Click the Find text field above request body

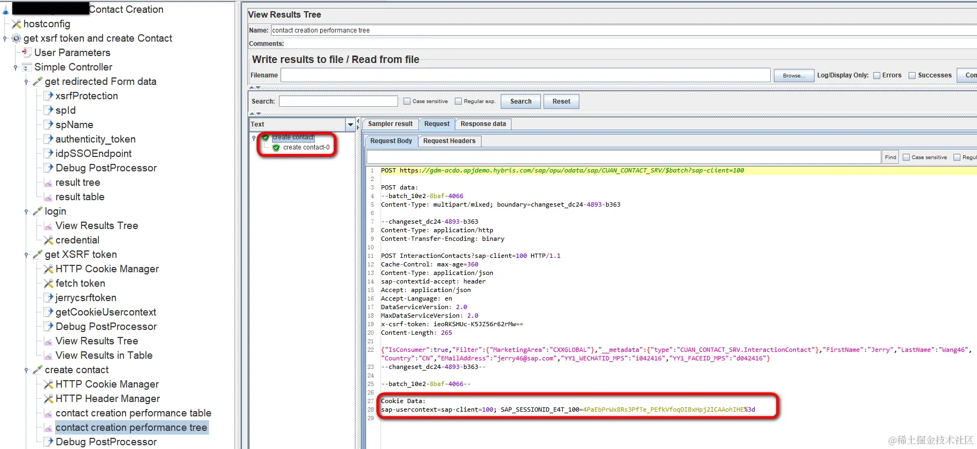(x=624, y=157)
